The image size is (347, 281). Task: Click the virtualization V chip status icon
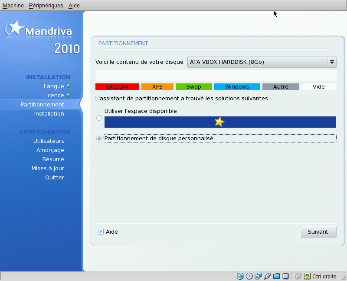point(286,276)
